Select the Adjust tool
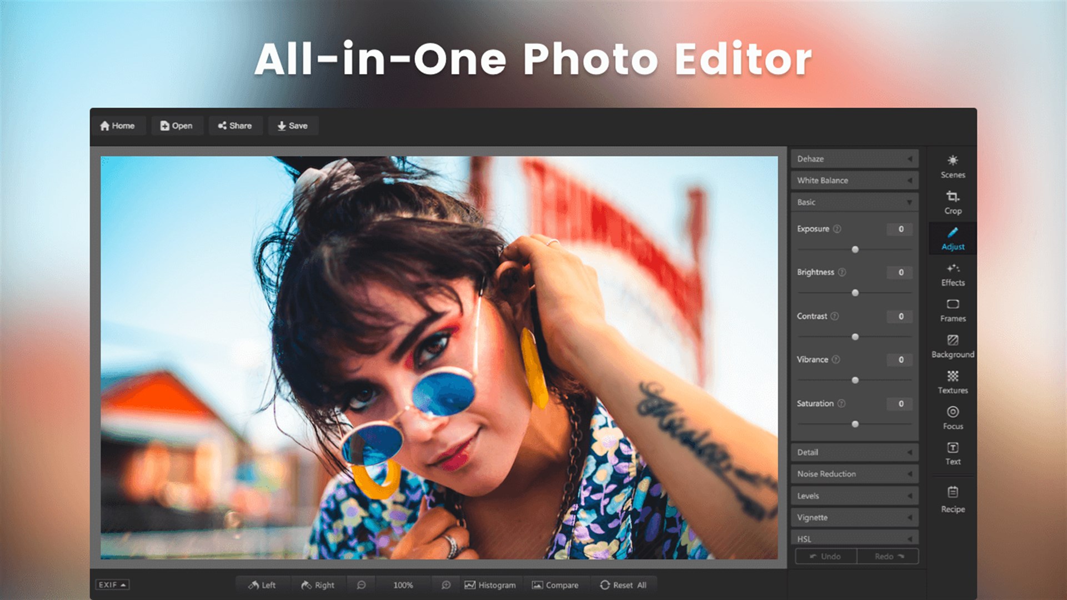1067x600 pixels. (x=952, y=238)
